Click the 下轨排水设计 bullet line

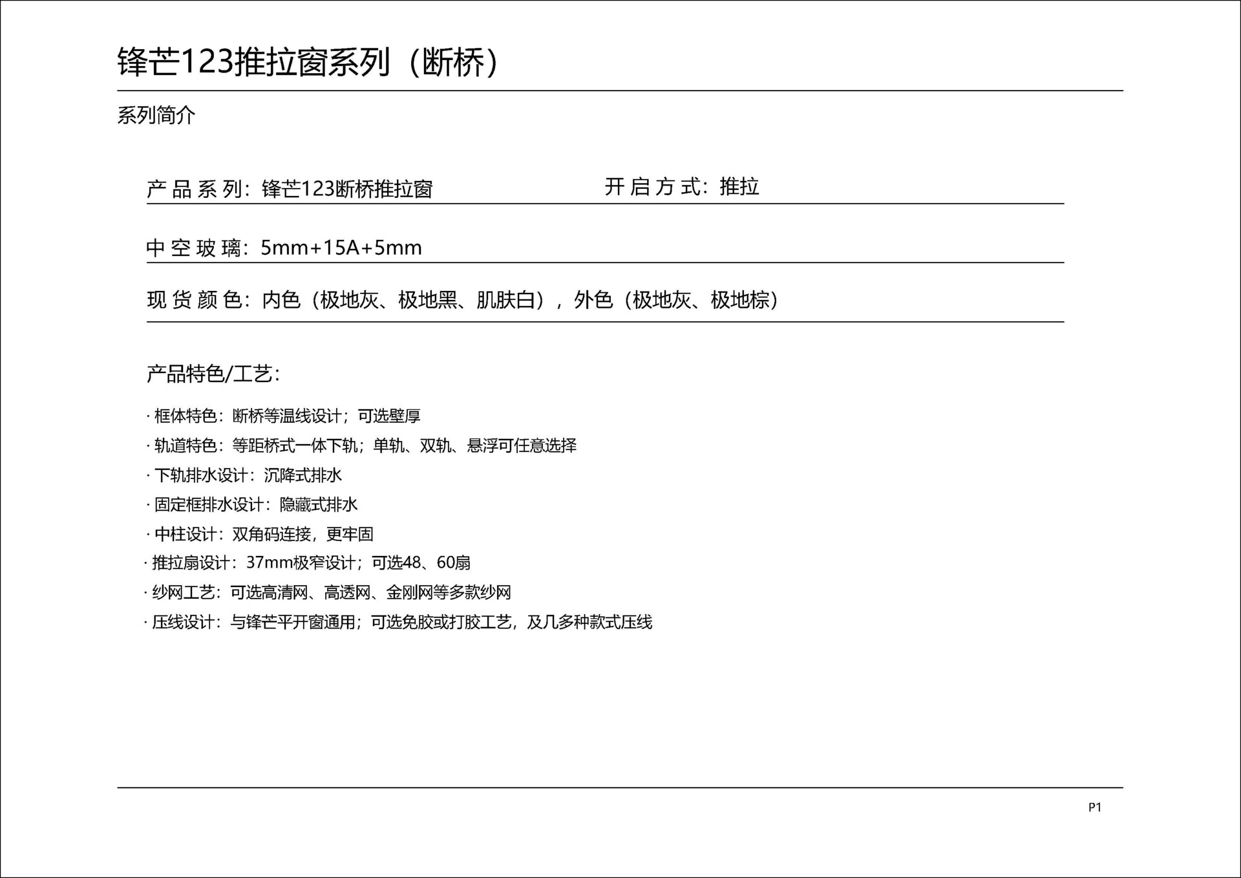coord(244,475)
